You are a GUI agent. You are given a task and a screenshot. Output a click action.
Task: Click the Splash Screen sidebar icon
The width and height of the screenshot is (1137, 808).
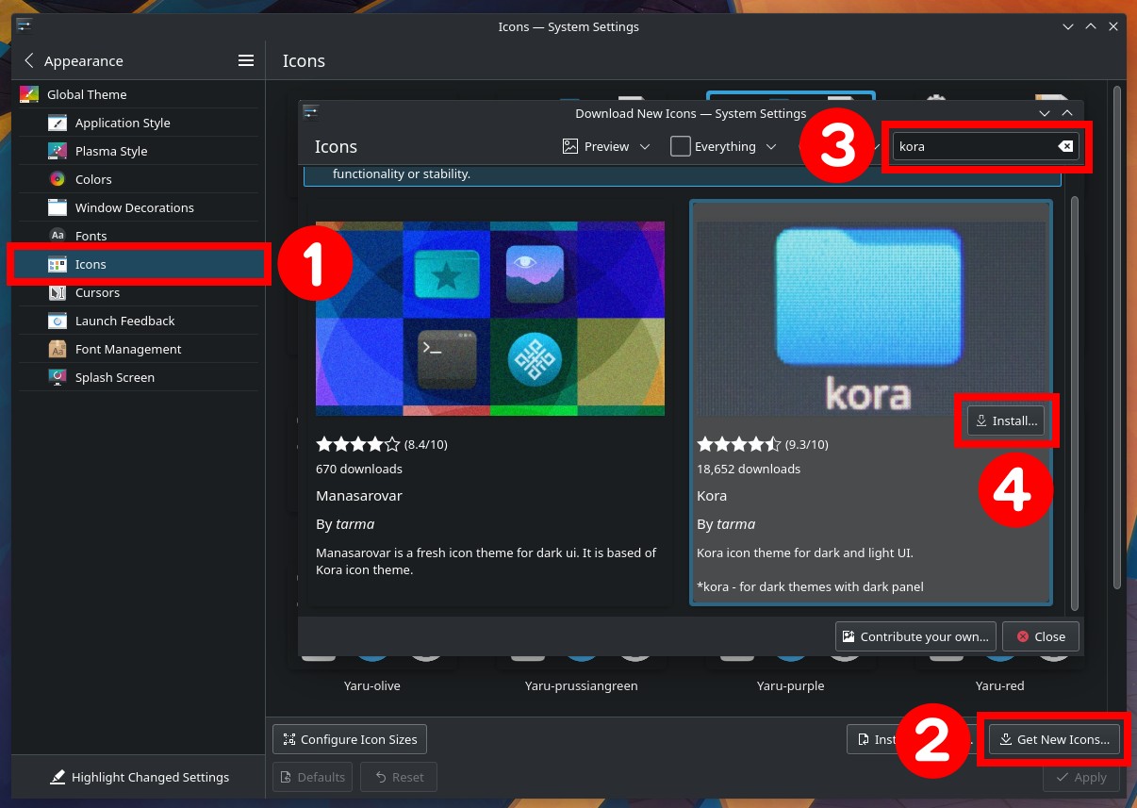[x=58, y=377]
